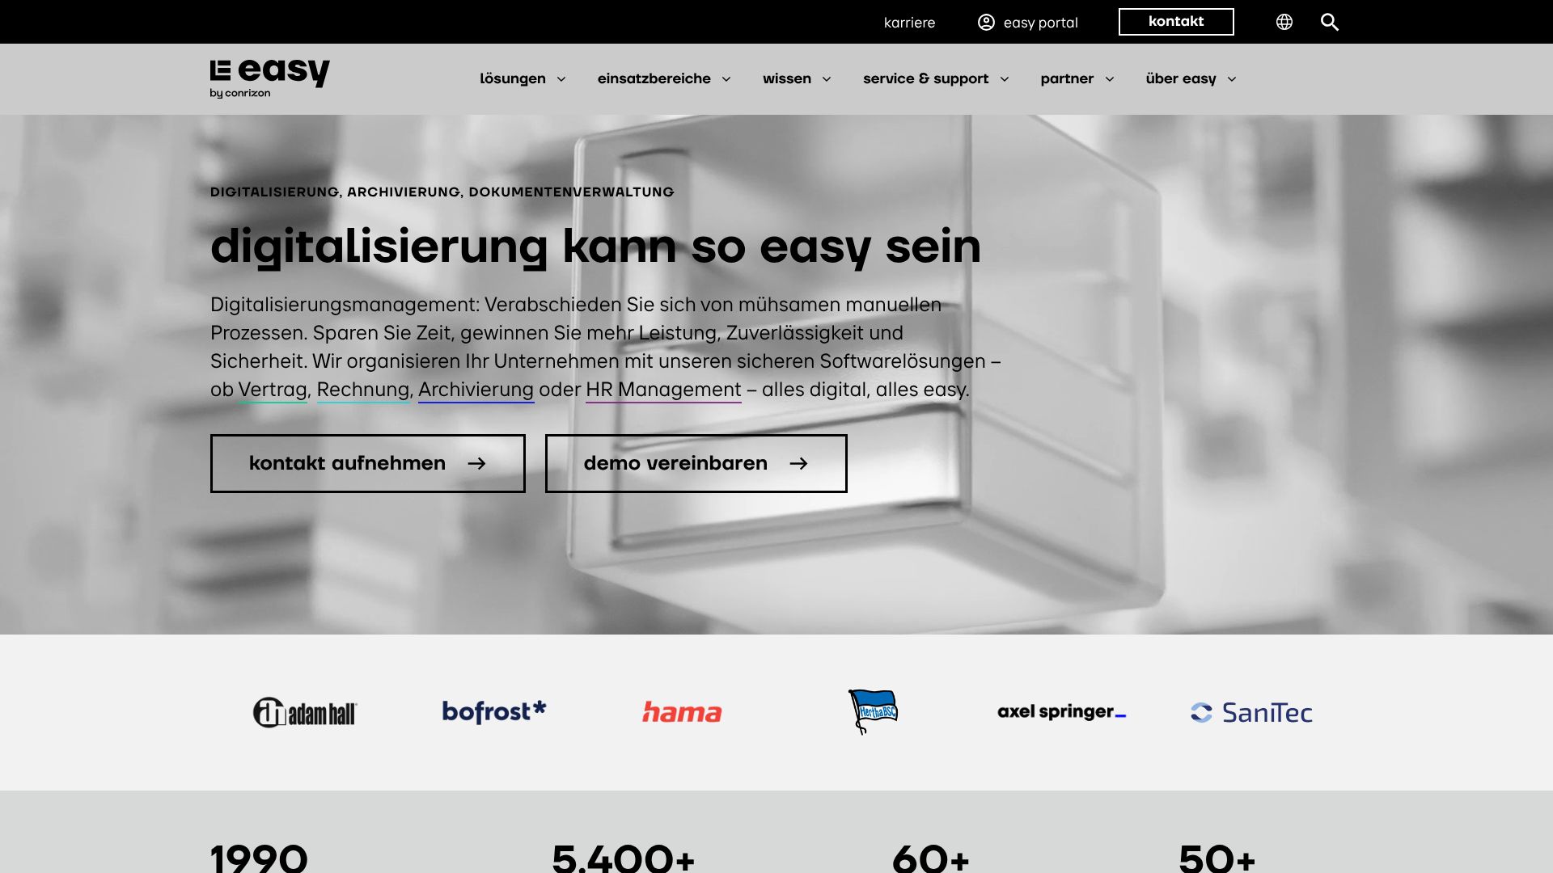
Task: Click the SaniTec logo
Action: (x=1251, y=712)
